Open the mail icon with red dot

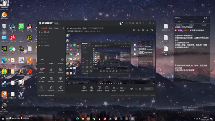click(130, 23)
